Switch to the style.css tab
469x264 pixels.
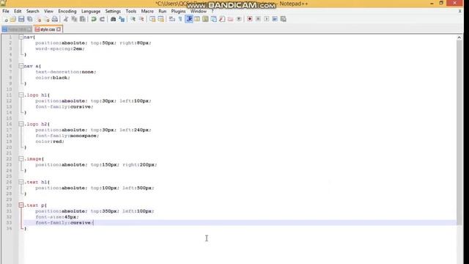48,29
